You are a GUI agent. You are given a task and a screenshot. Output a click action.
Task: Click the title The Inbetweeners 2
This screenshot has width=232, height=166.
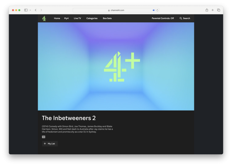(x=69, y=118)
